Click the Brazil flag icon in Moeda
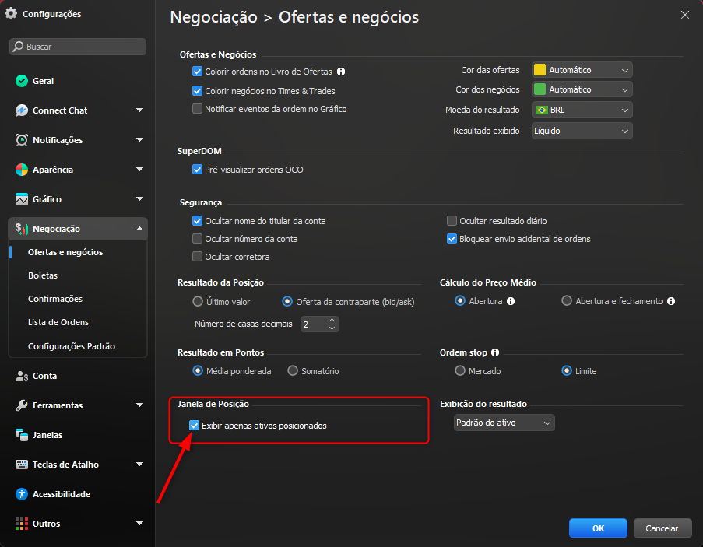 [x=542, y=110]
